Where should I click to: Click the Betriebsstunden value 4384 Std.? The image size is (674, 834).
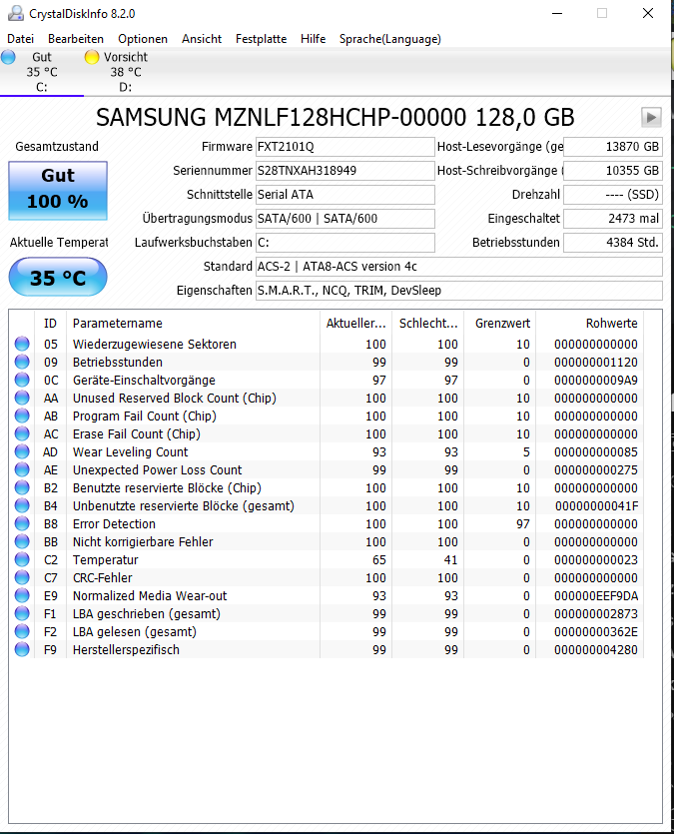[x=613, y=243]
